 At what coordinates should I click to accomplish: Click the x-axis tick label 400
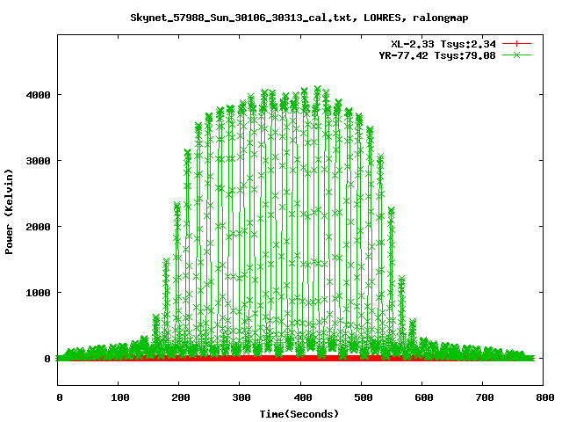(302, 397)
